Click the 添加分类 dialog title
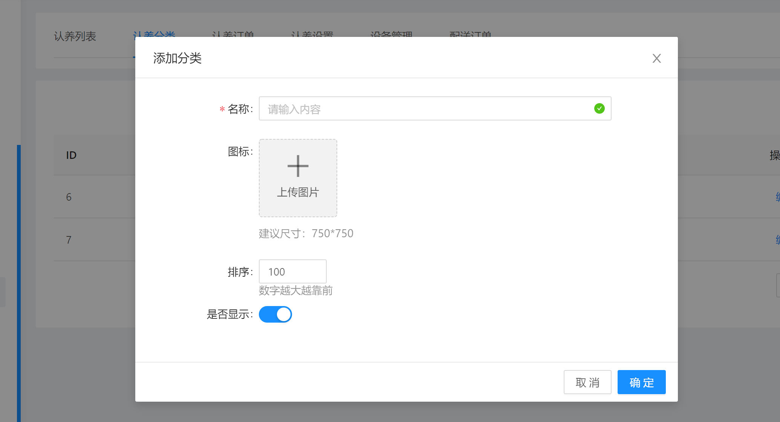This screenshot has width=780, height=422. (177, 58)
